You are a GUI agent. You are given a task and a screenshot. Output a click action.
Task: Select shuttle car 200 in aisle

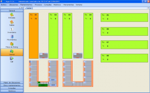click(78, 56)
